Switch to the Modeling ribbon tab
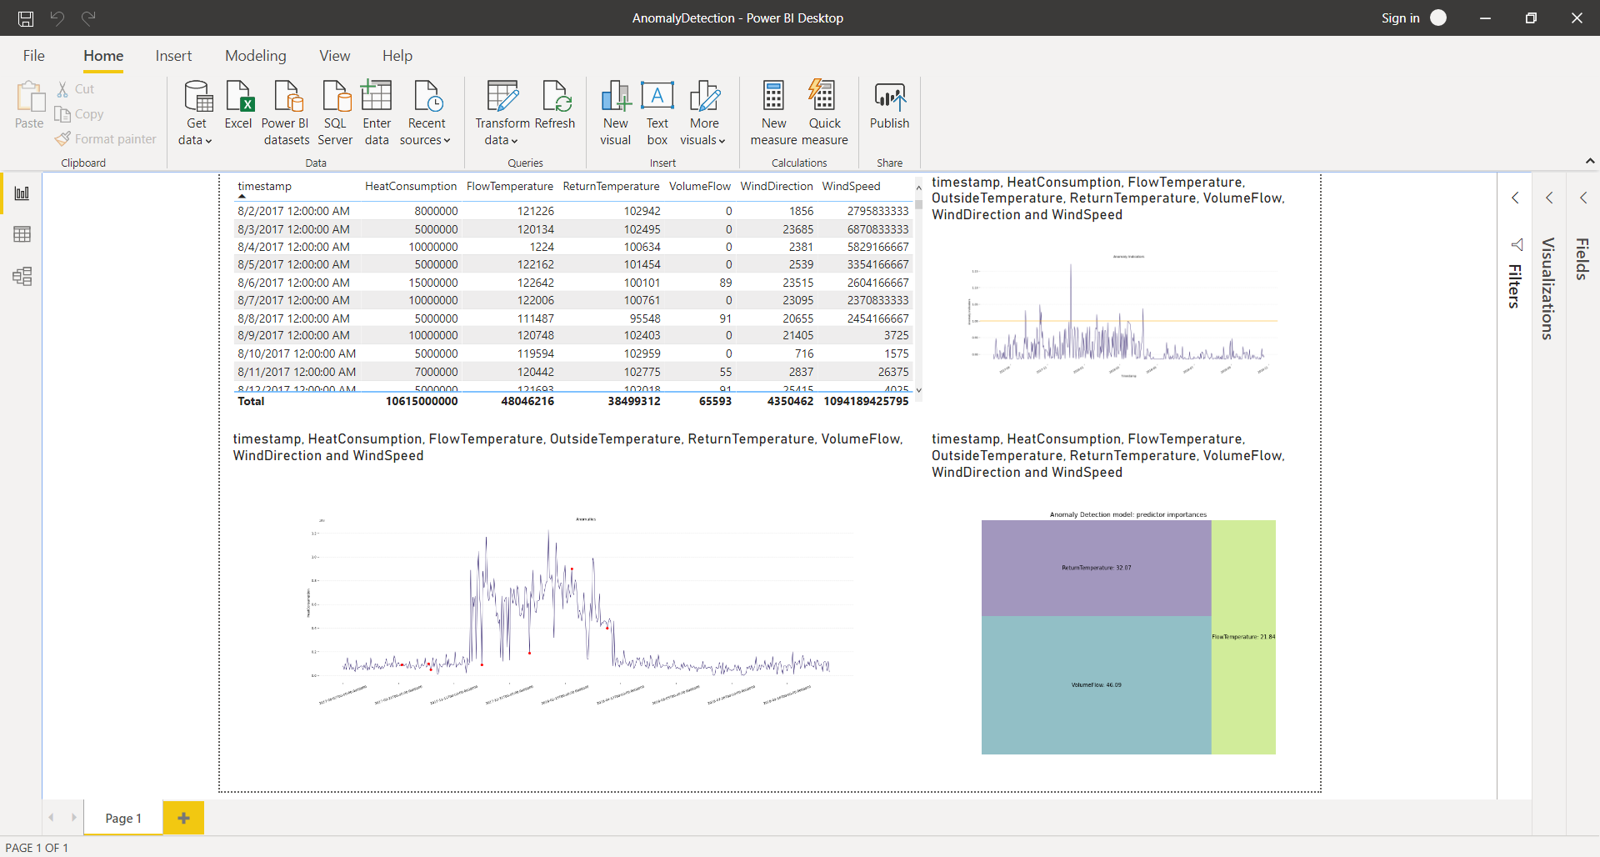 [x=256, y=56]
